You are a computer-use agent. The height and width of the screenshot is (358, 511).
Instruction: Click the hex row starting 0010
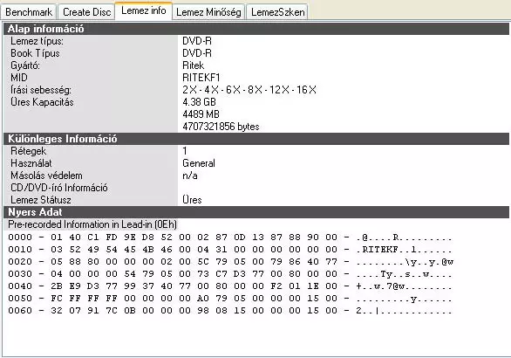tap(229, 250)
